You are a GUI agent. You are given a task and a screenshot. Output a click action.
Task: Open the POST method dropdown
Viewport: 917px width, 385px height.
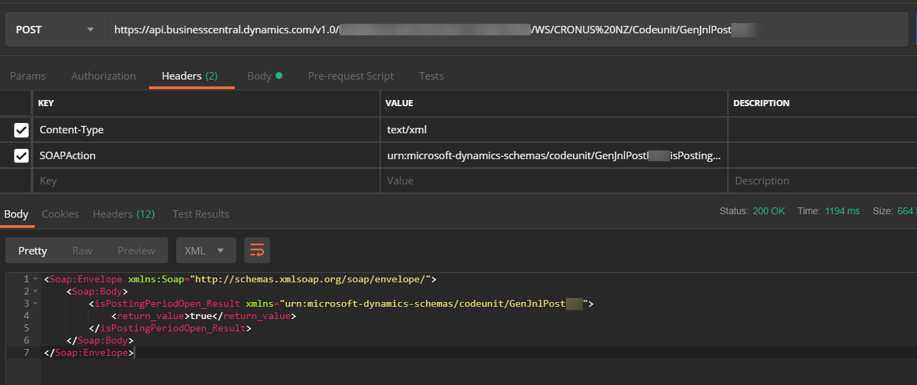coord(54,30)
